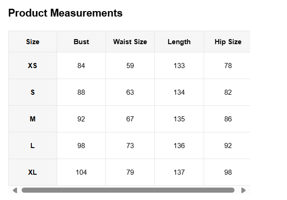The height and width of the screenshot is (200, 287).
Task: Click the Length column header
Action: [x=179, y=42]
